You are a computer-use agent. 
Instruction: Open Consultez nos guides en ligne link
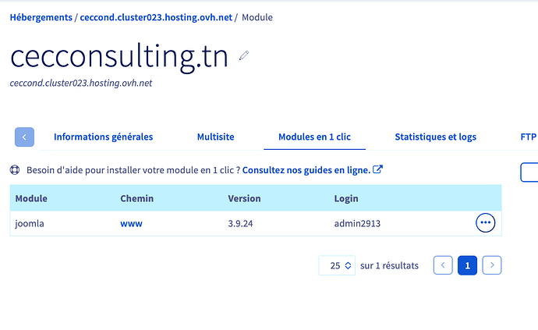(306, 170)
